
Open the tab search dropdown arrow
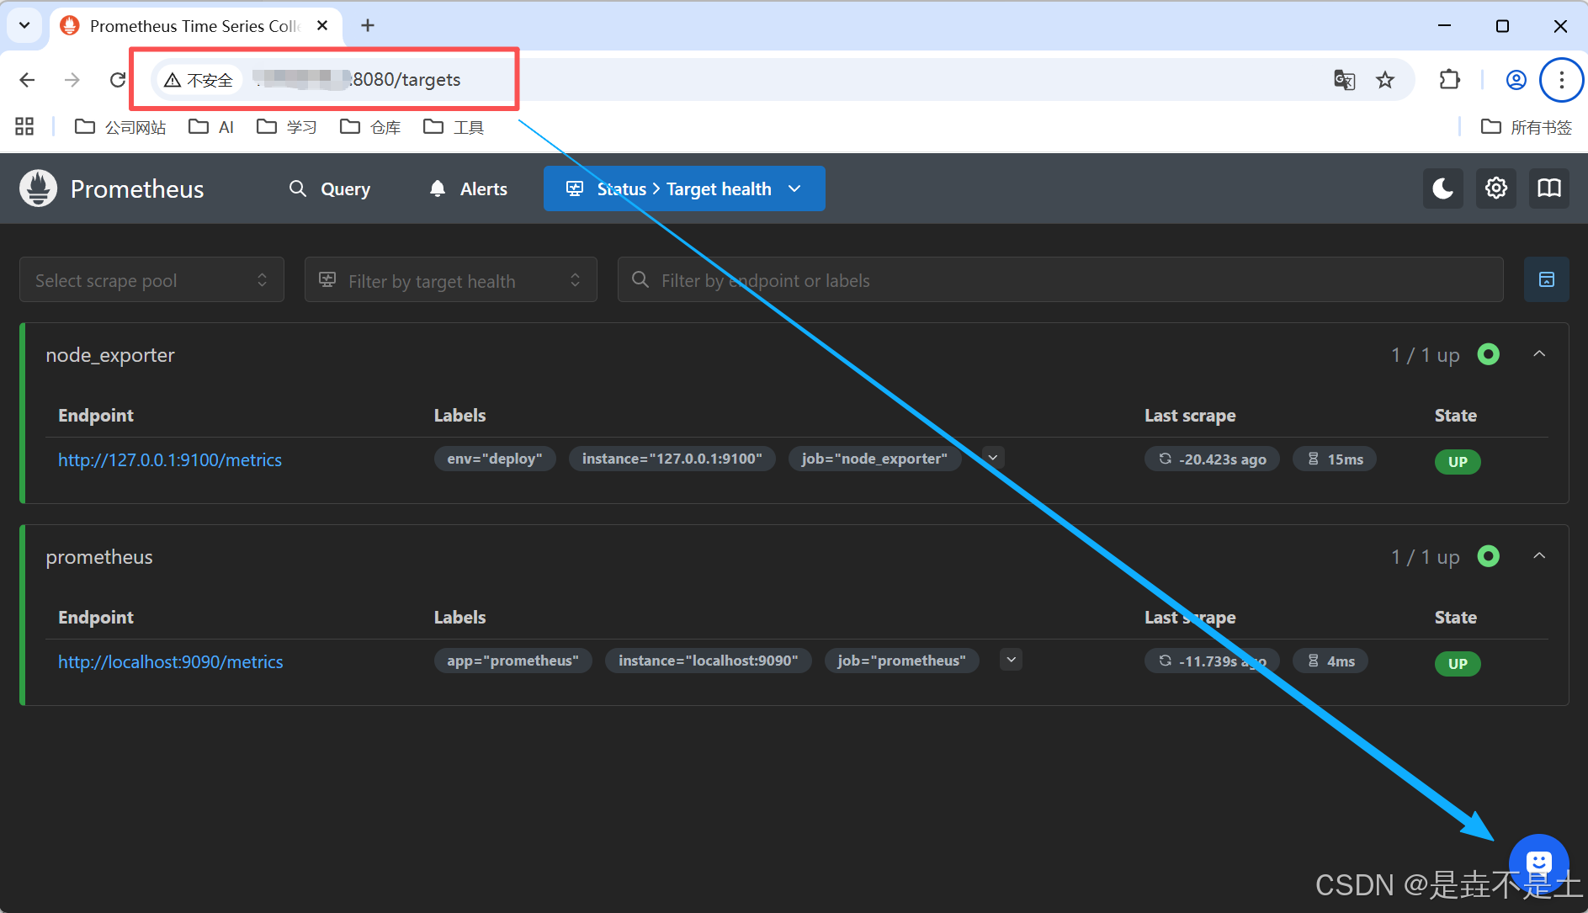(x=24, y=25)
